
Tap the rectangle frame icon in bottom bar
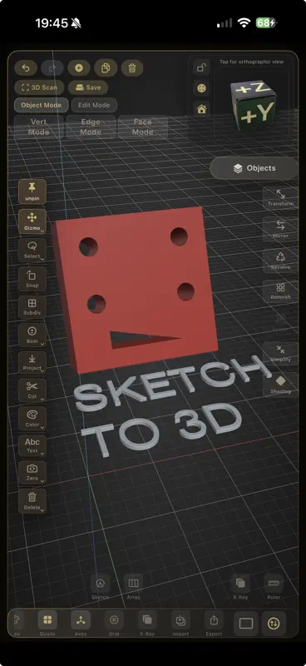[246, 624]
